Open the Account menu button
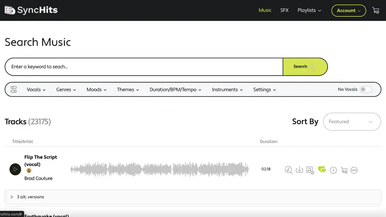386x217 pixels. click(348, 11)
